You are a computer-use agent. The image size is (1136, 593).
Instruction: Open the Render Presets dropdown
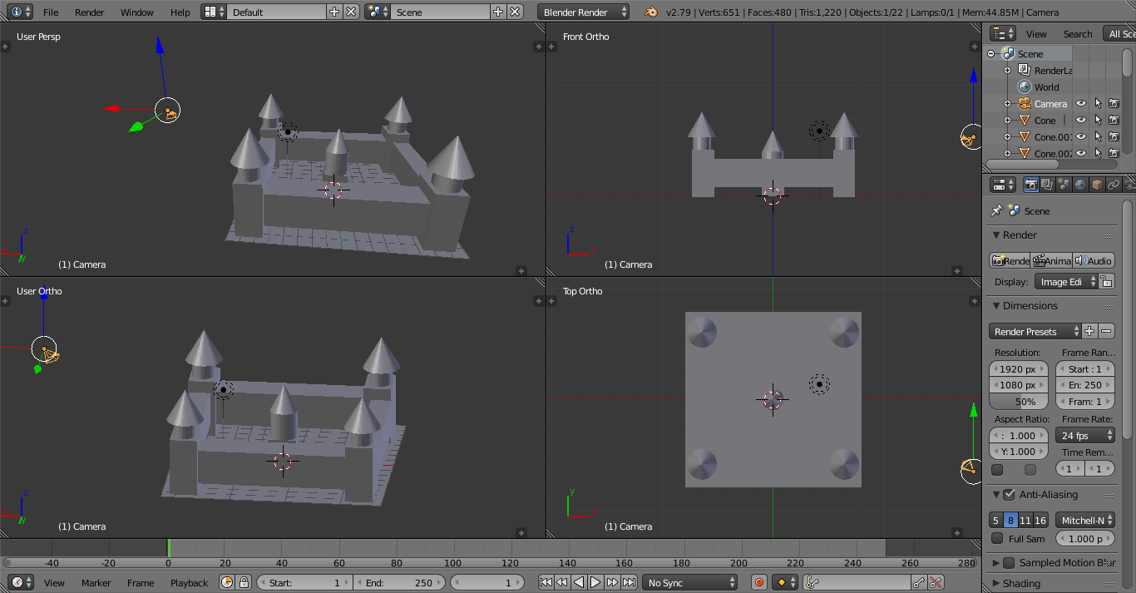tap(1035, 331)
